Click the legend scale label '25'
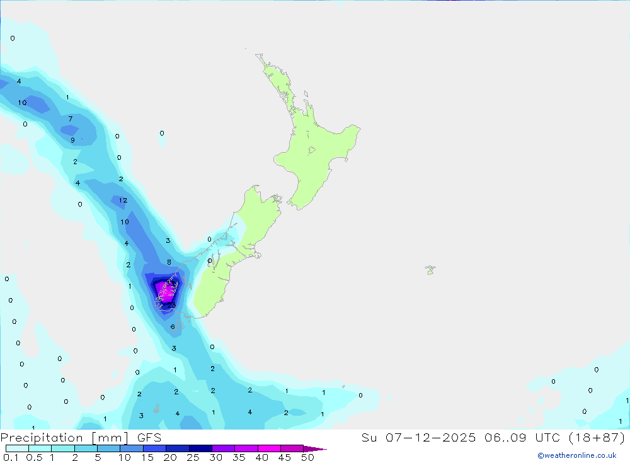The width and height of the screenshot is (630, 461). [193, 457]
